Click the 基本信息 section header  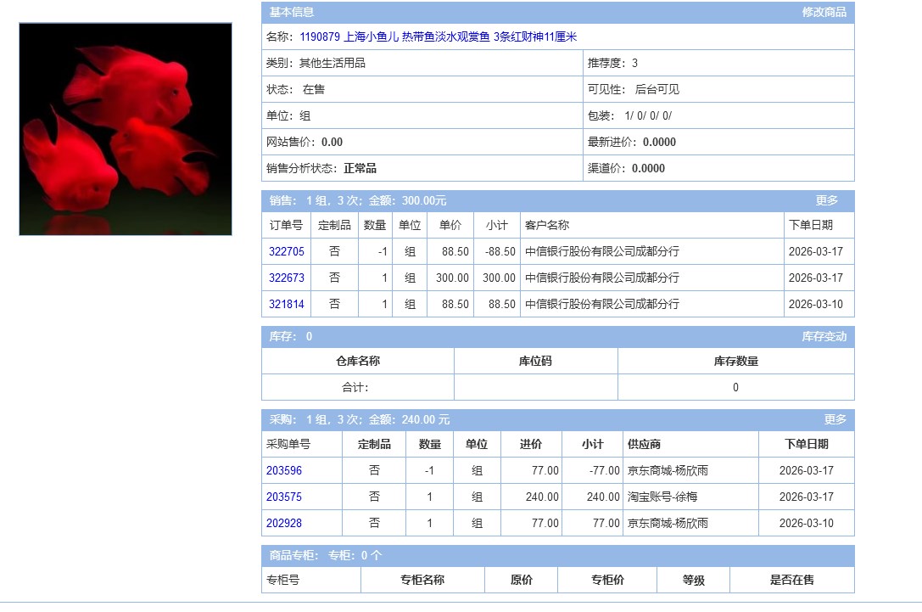coord(292,13)
